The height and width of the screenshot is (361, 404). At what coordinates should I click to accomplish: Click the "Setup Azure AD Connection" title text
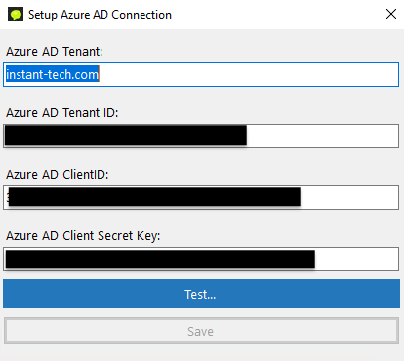pos(100,15)
